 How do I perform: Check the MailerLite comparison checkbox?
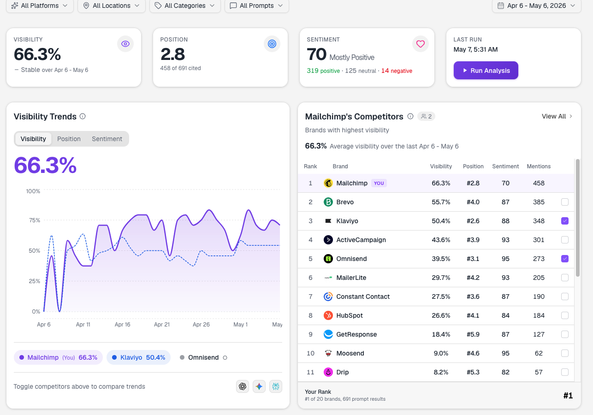(x=565, y=278)
